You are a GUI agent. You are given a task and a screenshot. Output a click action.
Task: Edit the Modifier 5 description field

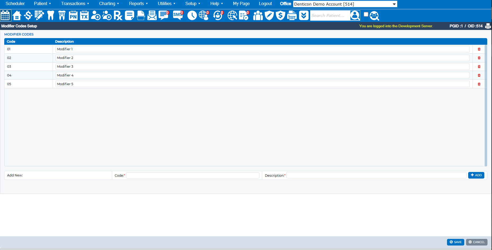click(263, 84)
